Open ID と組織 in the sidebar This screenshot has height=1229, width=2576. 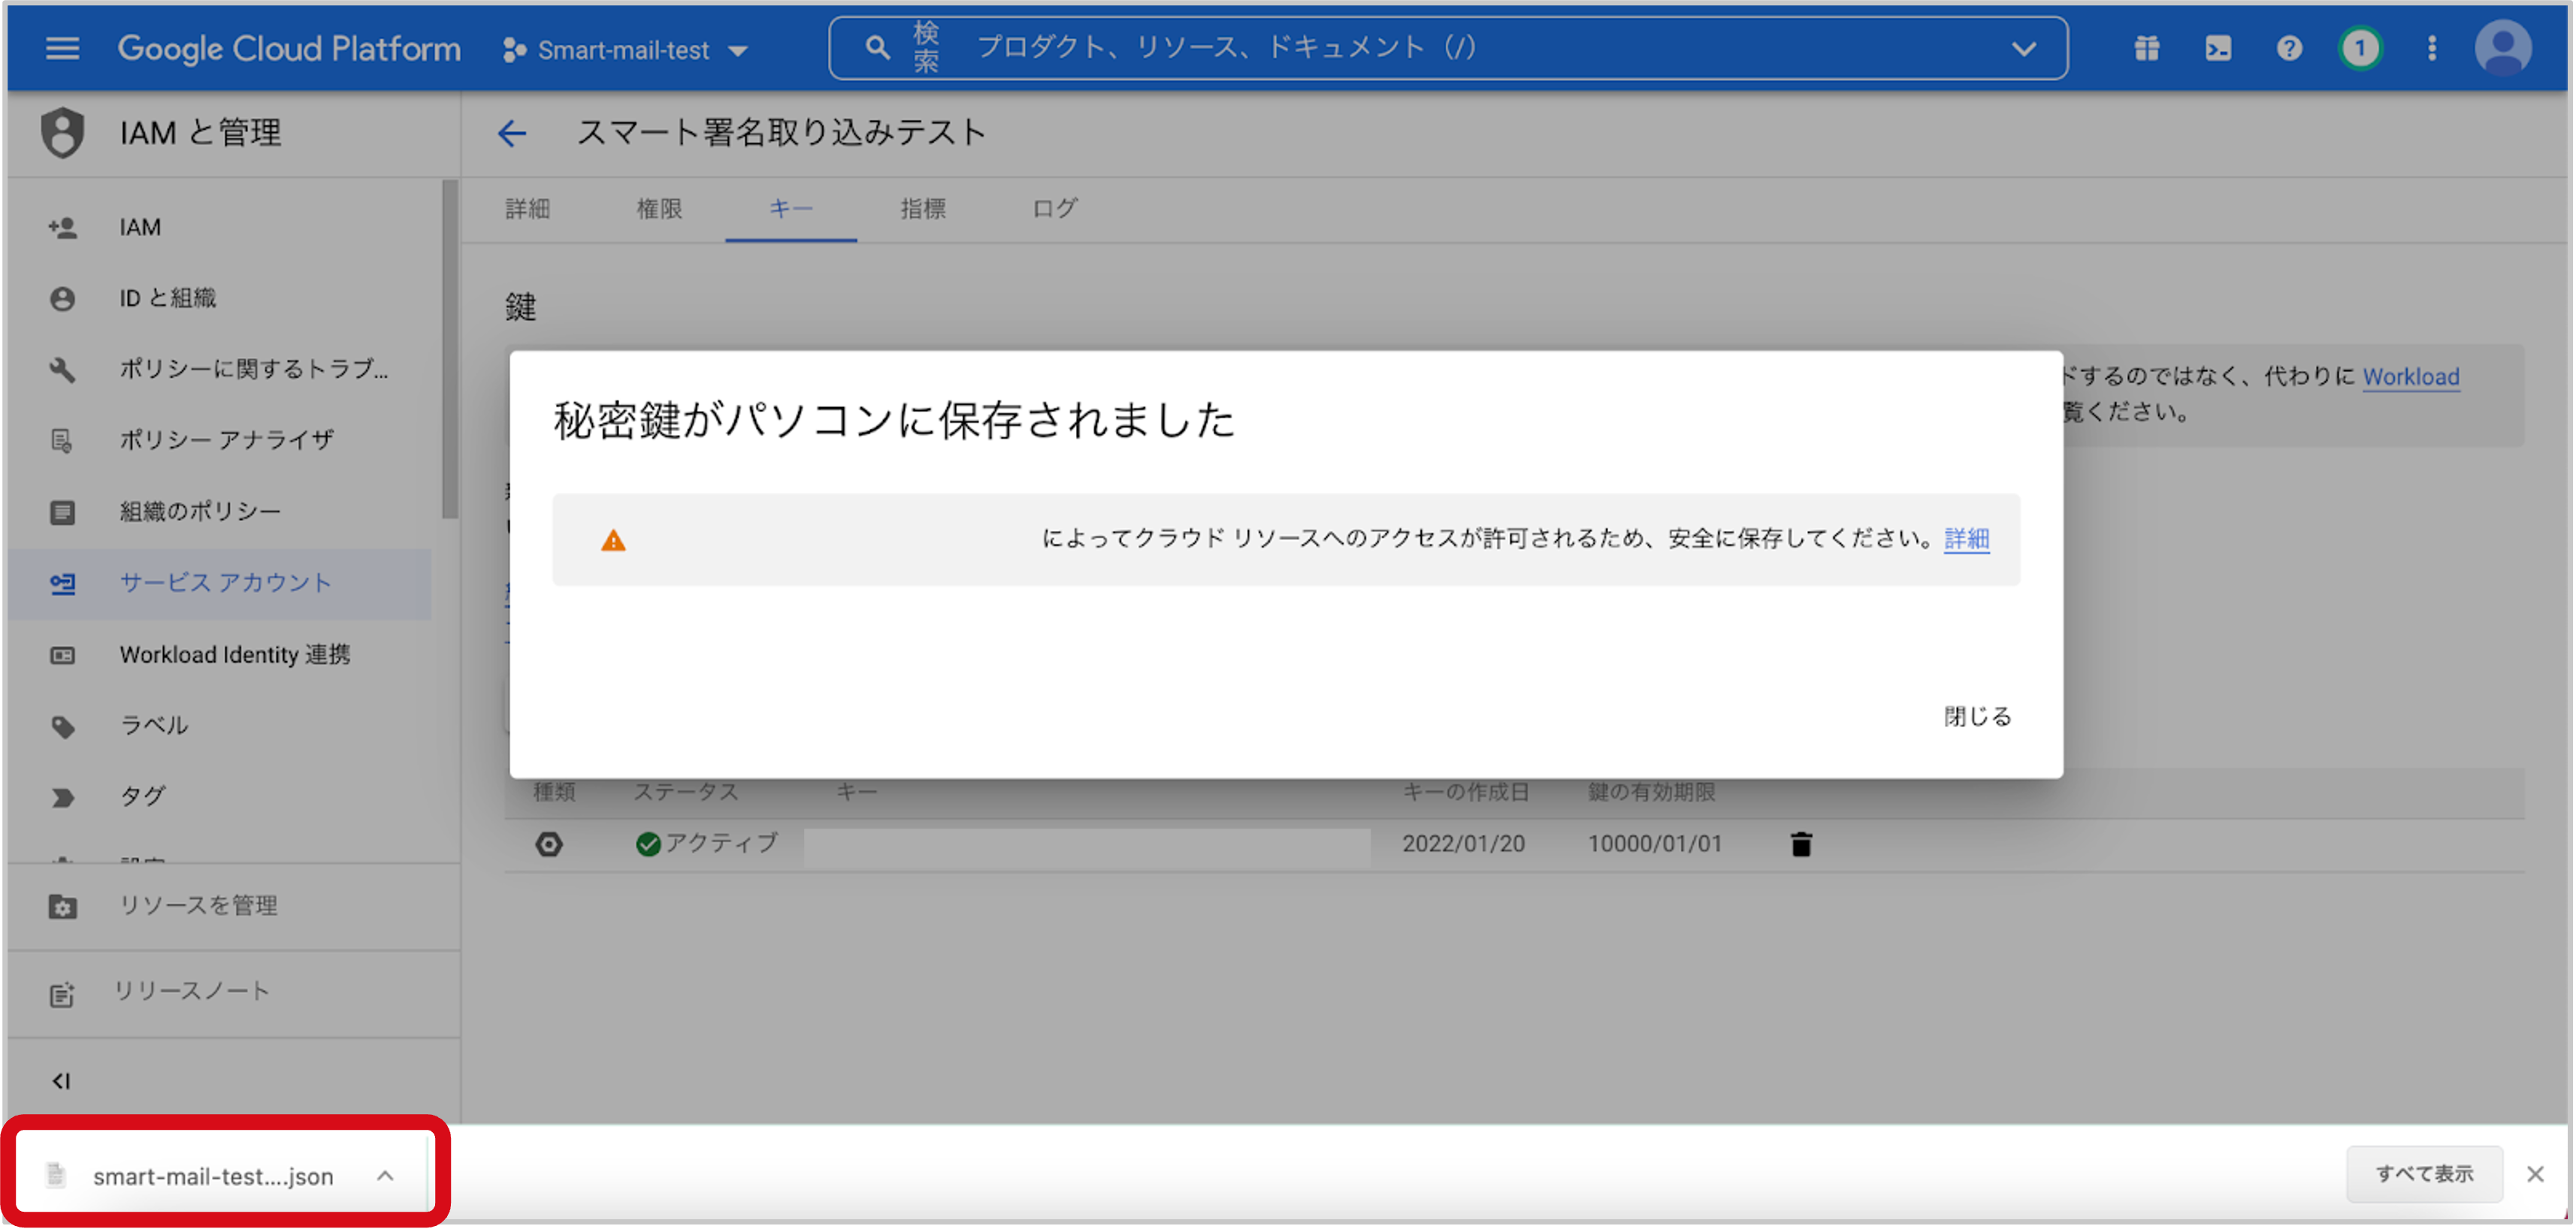click(x=220, y=298)
